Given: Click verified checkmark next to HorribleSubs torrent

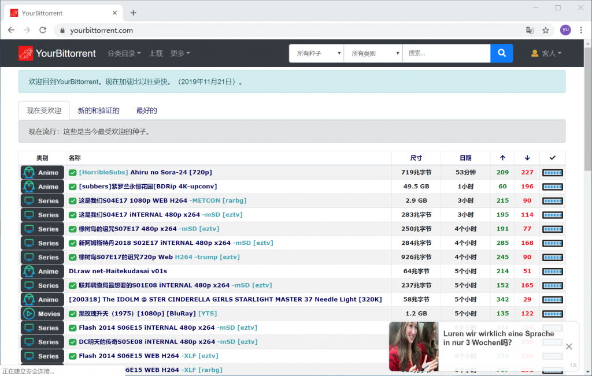Looking at the screenshot, I should (73, 173).
